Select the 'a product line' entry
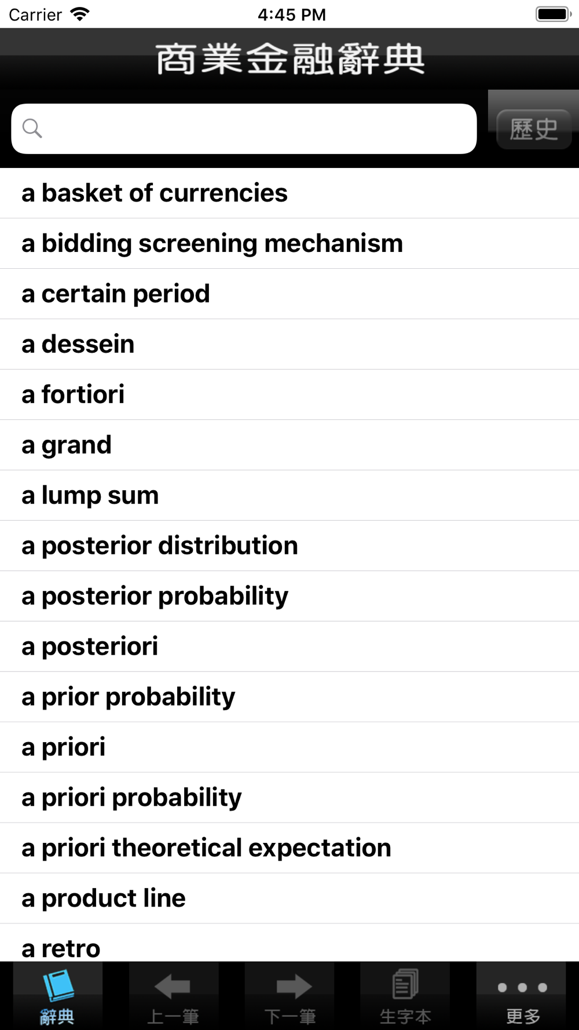Image resolution: width=579 pixels, height=1030 pixels. tap(289, 898)
